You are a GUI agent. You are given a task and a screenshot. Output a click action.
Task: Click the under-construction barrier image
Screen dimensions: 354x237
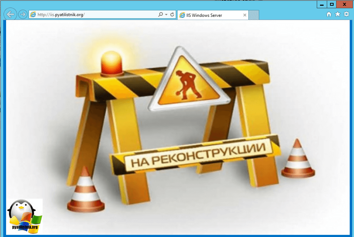click(178, 127)
